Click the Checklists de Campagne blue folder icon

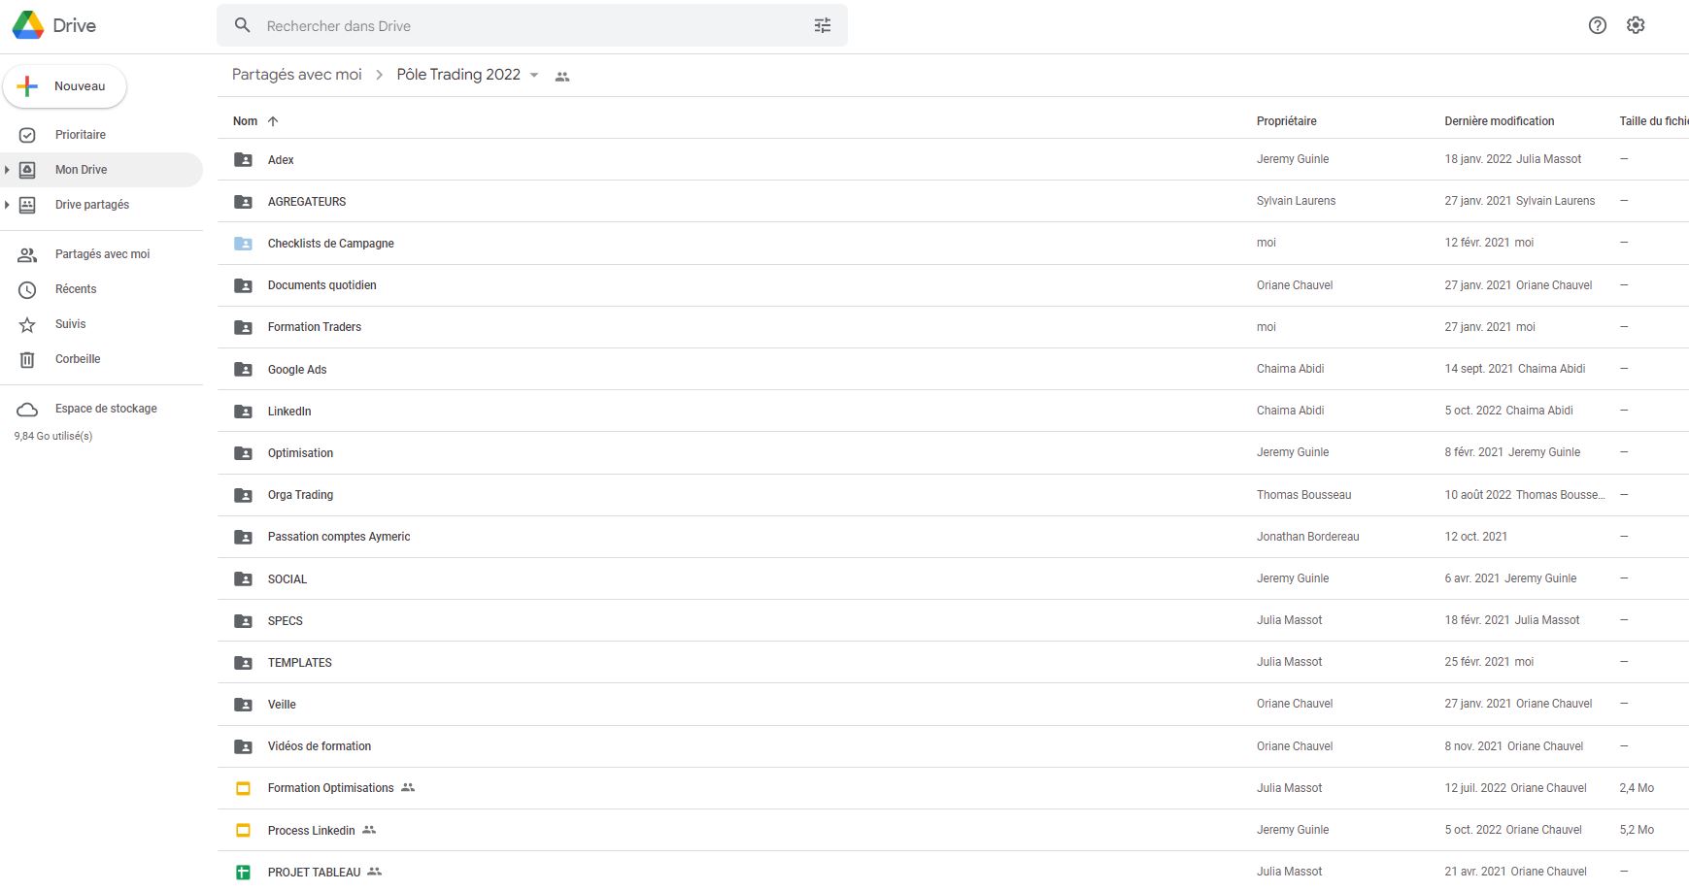[243, 244]
